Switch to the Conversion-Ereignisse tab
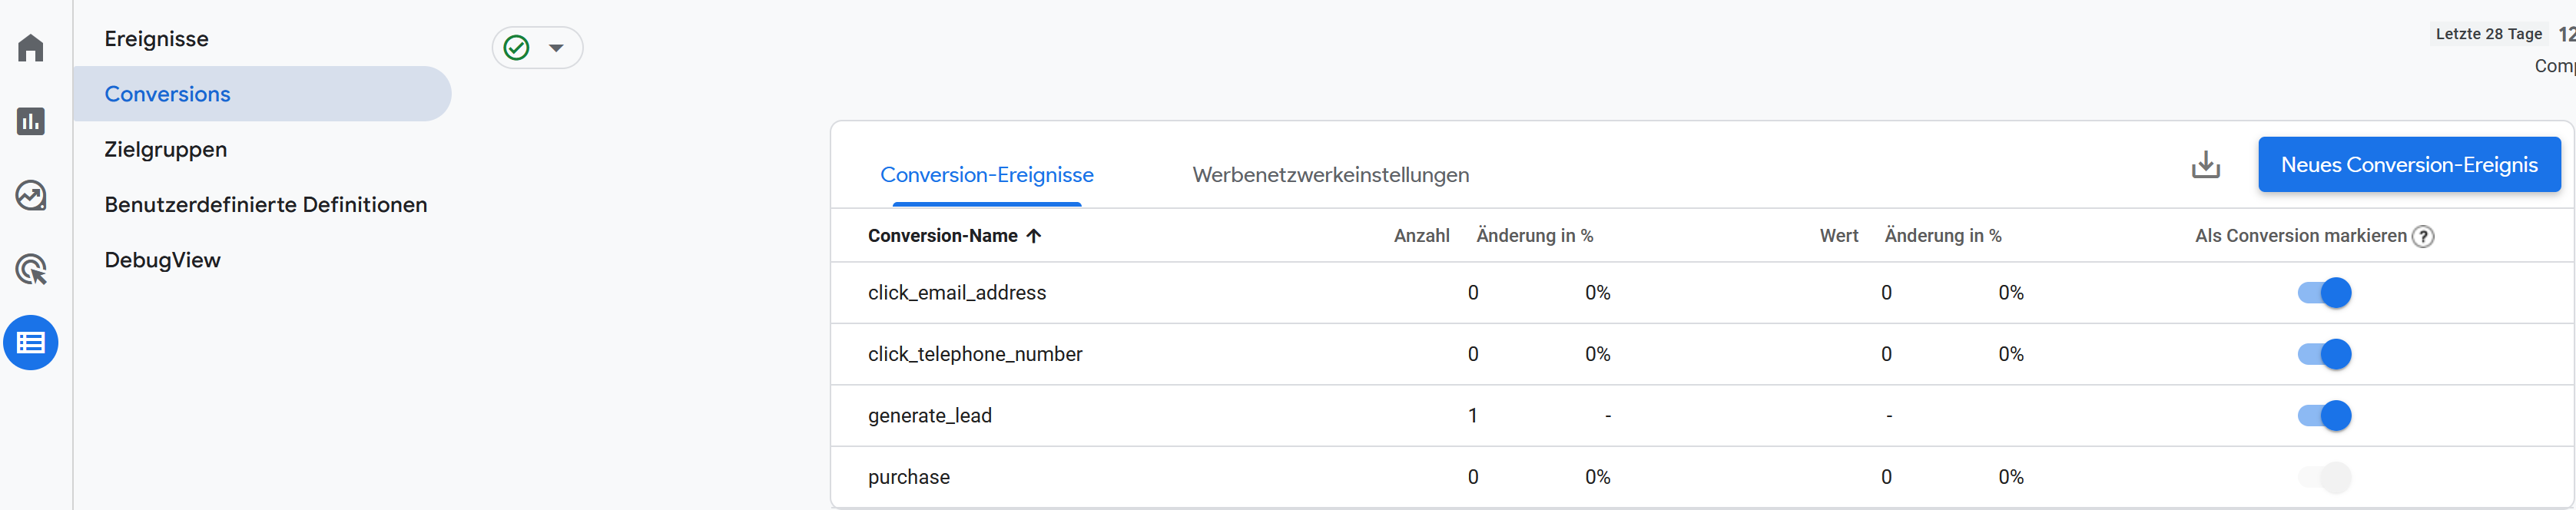Screen dimensions: 2576x510 click(987, 175)
